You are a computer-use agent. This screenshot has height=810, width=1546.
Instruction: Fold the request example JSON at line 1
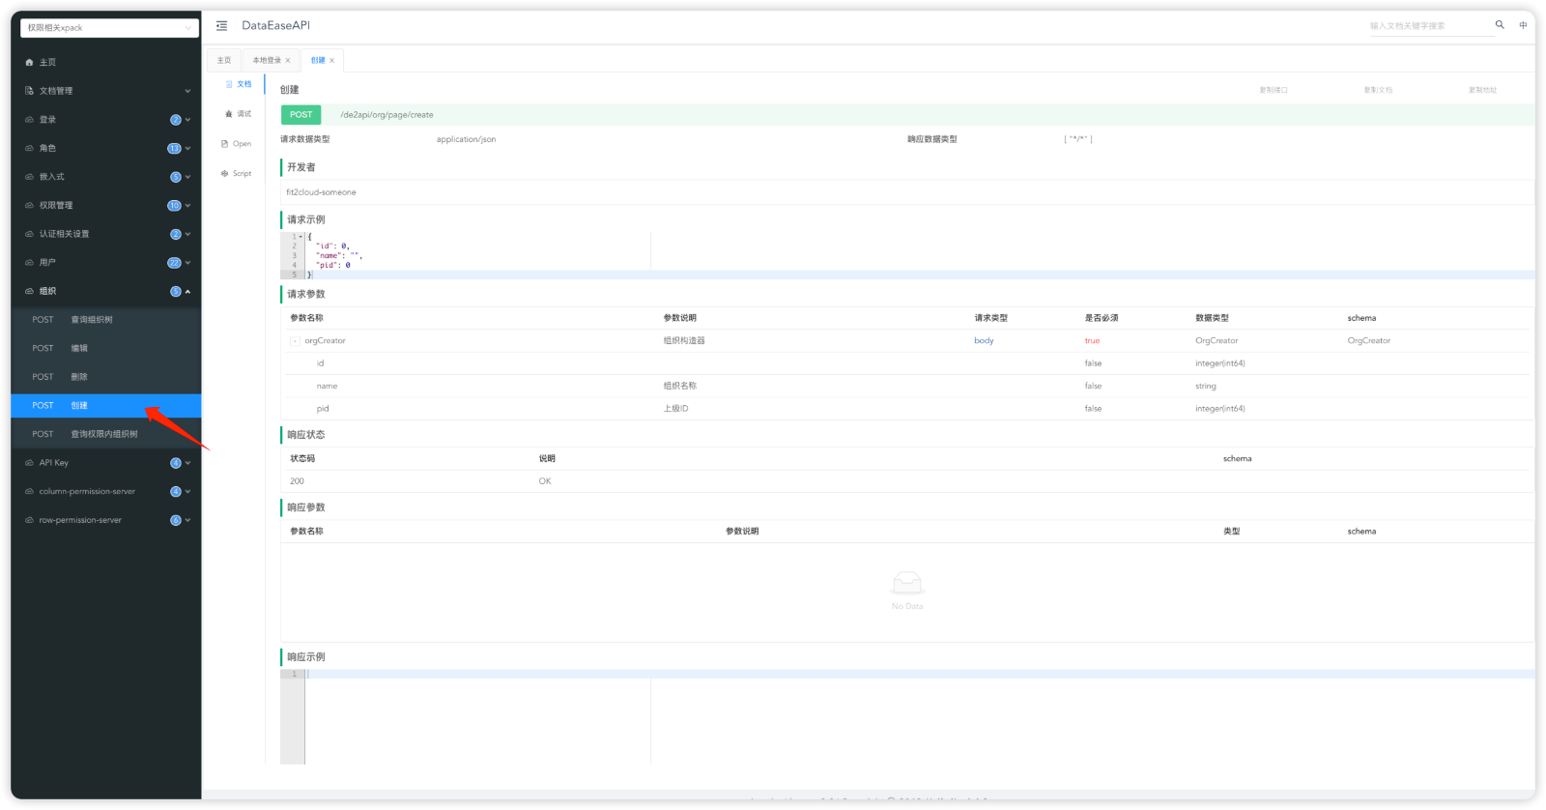(x=301, y=237)
